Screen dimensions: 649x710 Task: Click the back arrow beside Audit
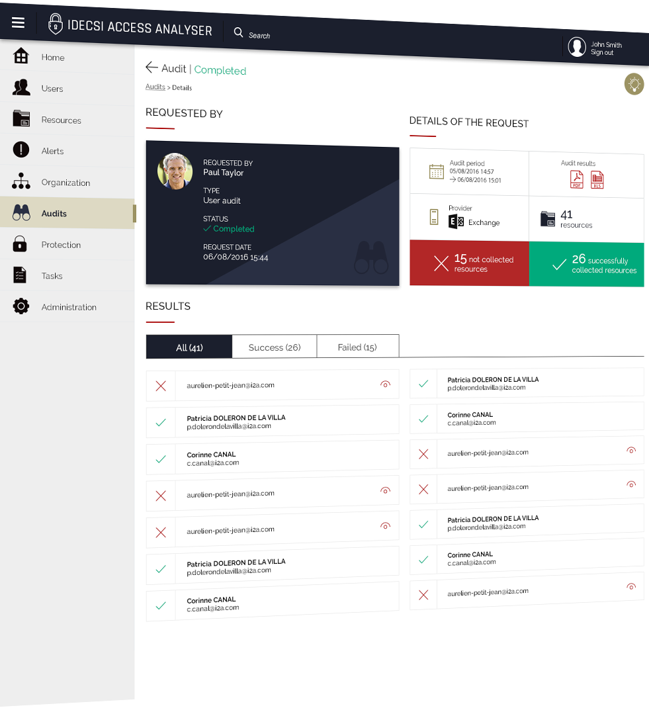click(x=151, y=67)
